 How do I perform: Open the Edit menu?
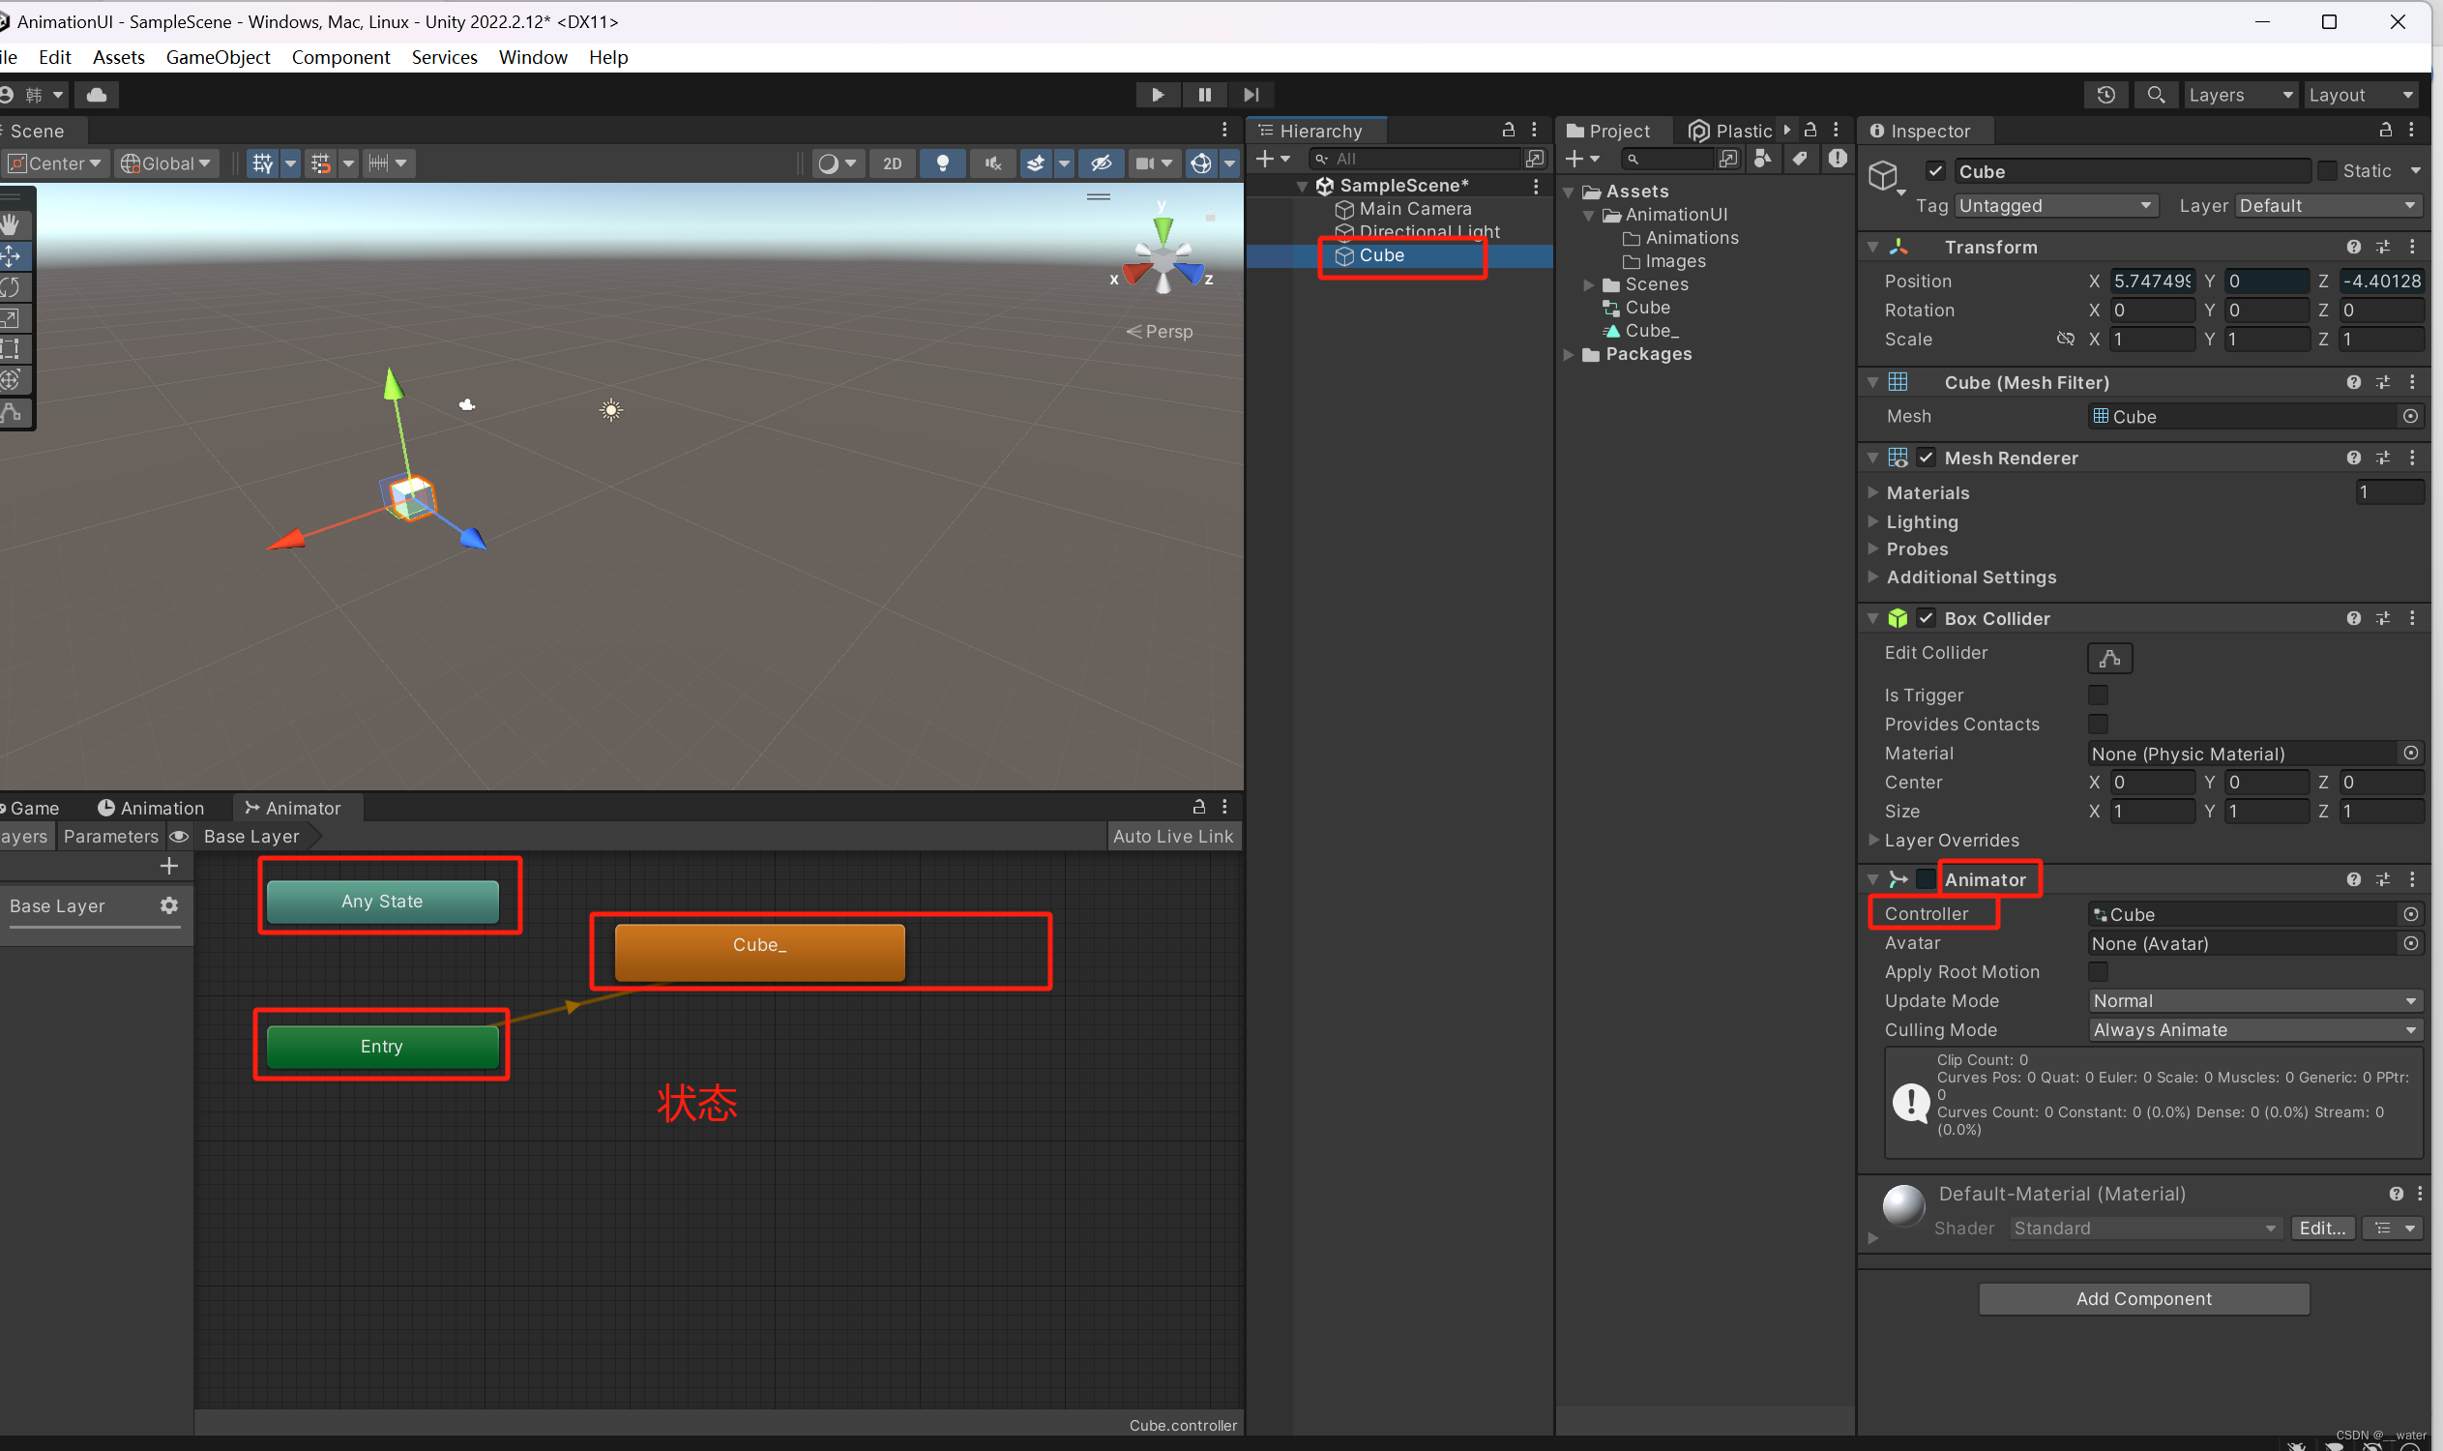click(x=55, y=57)
